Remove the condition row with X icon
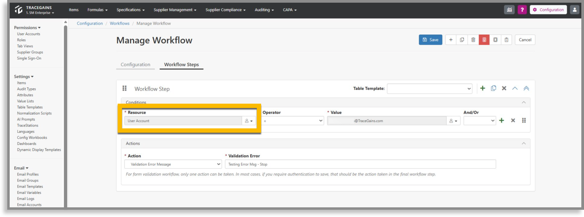The height and width of the screenshot is (217, 584). click(513, 120)
